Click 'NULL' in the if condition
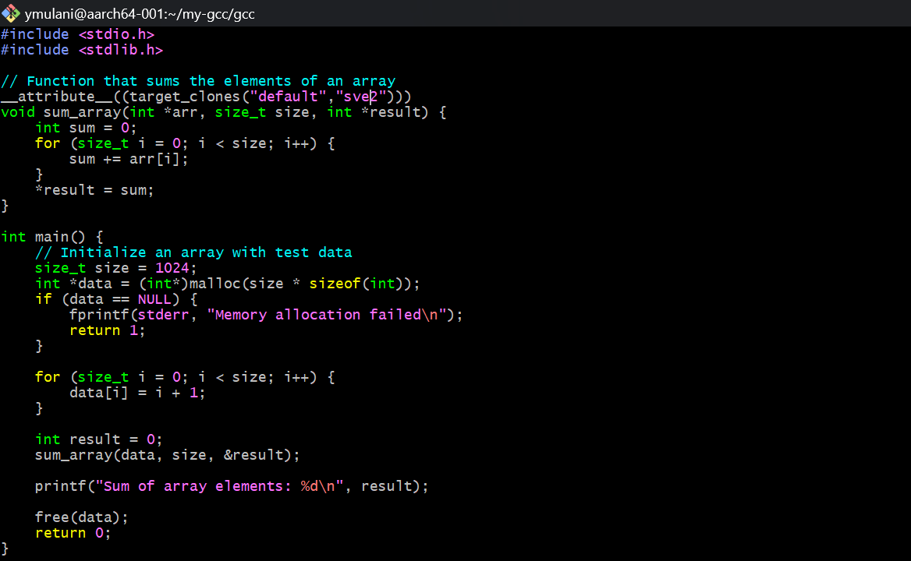Viewport: 911px width, 561px height. (x=154, y=299)
